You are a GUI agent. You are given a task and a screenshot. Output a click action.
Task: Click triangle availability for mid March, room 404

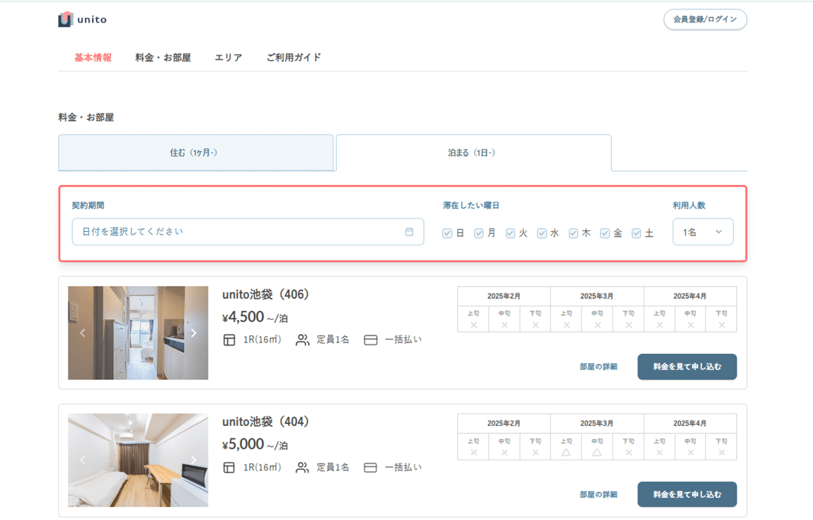pos(597,452)
